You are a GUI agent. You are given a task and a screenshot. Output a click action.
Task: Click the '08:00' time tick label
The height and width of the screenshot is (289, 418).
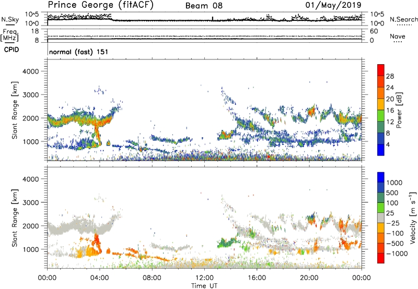click(x=152, y=278)
